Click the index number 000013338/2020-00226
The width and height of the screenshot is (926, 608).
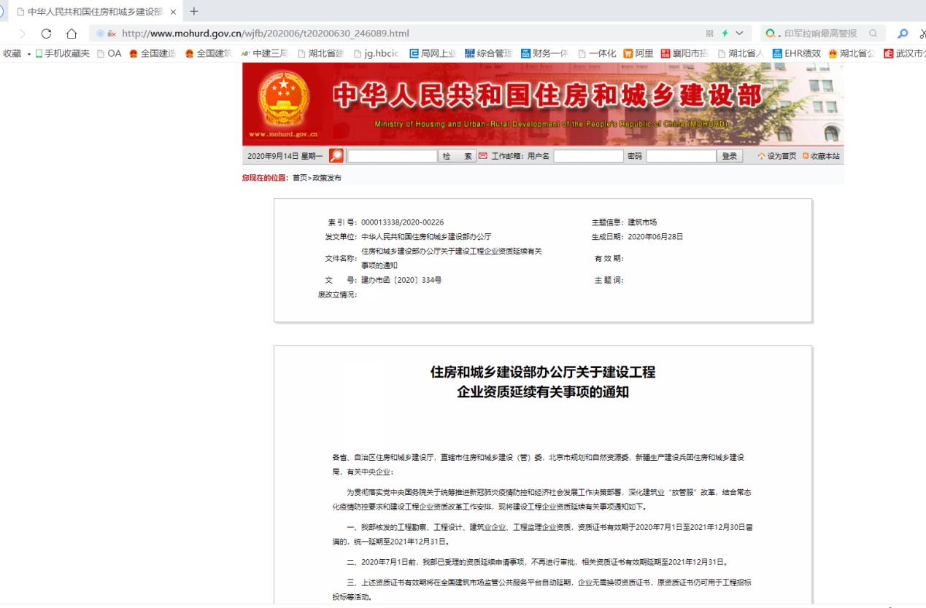(x=403, y=222)
